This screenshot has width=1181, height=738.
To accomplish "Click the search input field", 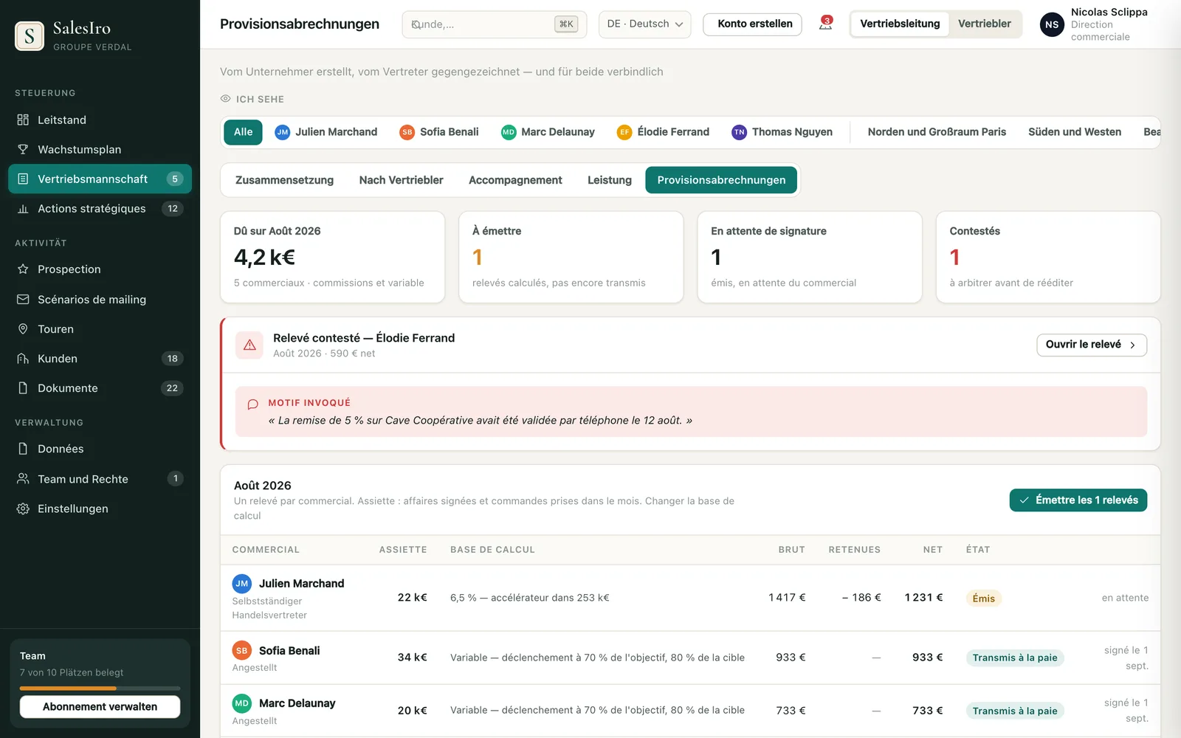I will click(494, 24).
